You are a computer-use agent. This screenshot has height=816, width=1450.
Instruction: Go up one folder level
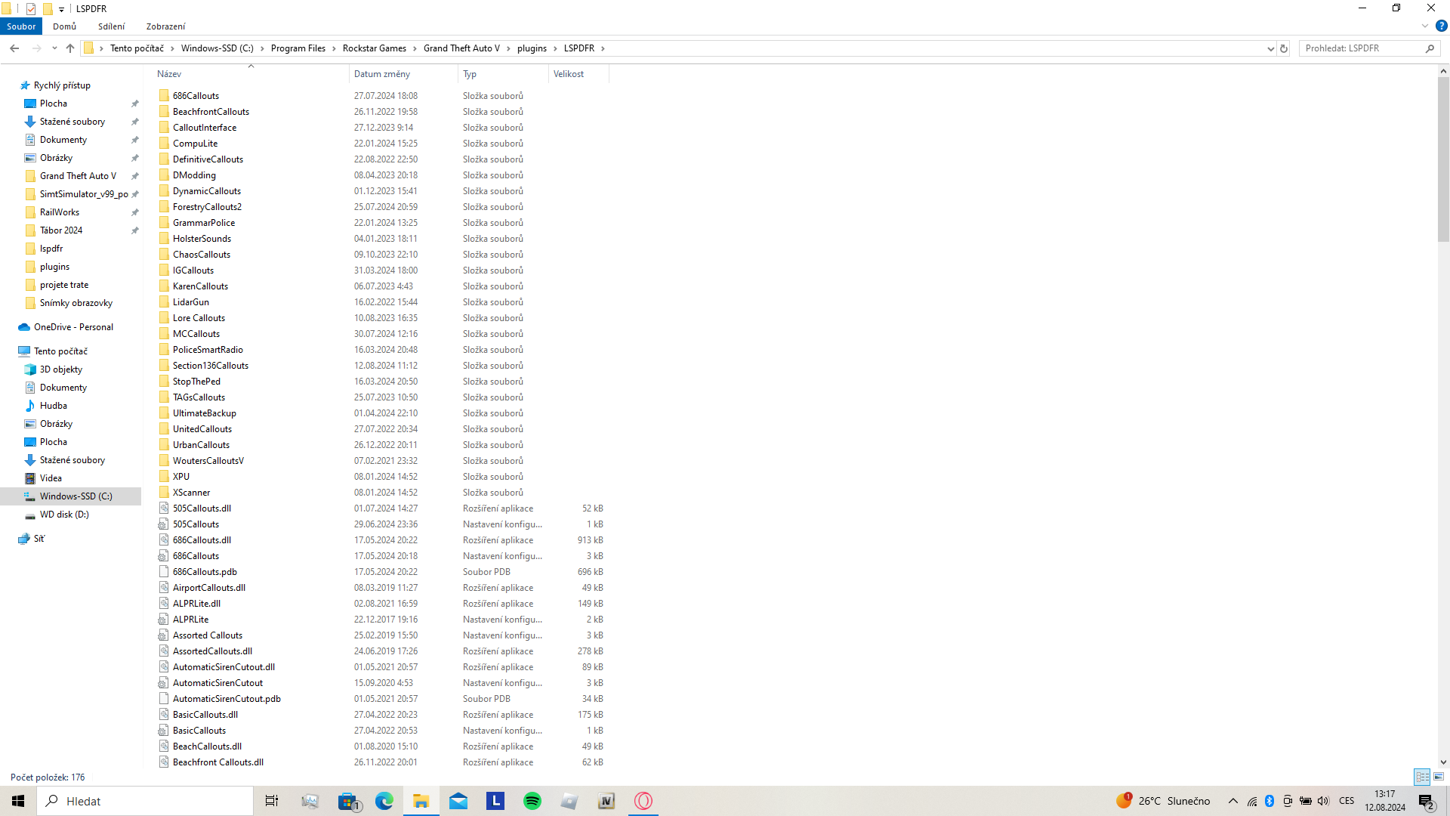[70, 48]
